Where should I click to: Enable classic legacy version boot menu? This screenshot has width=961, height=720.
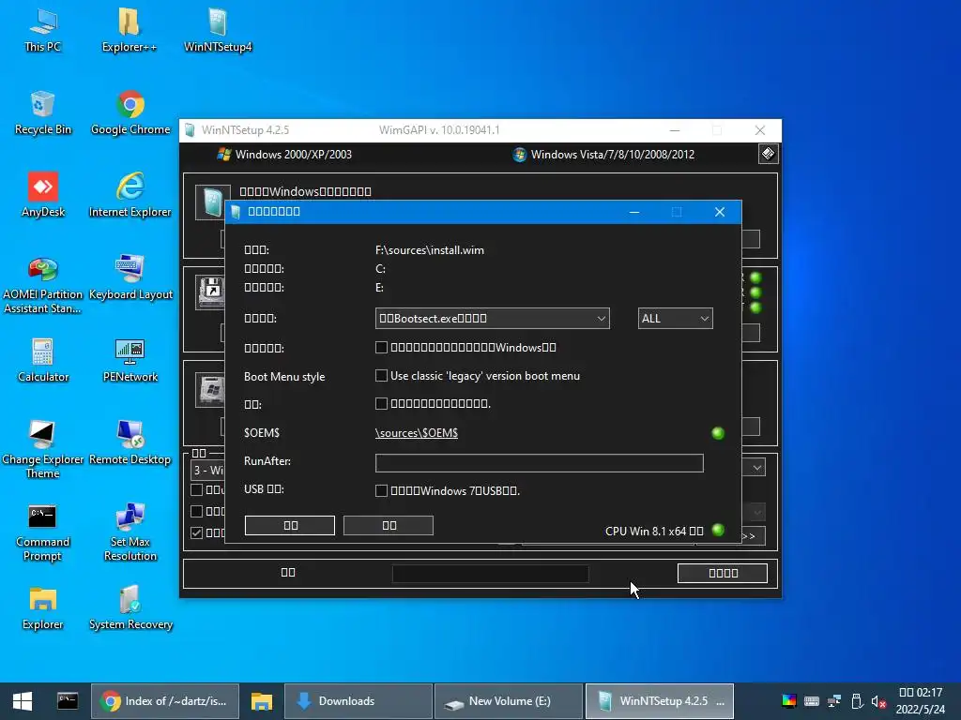381,375
